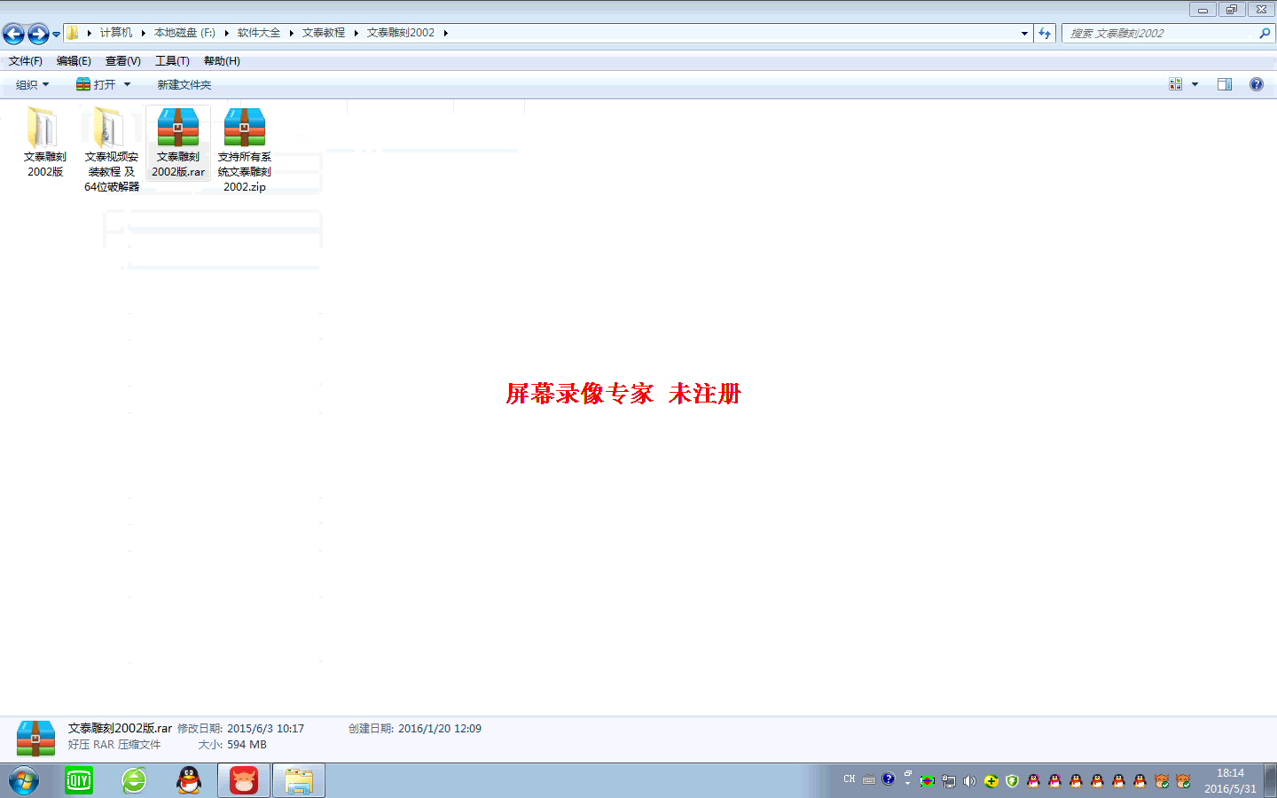Click the Windows Start button

coord(24,781)
